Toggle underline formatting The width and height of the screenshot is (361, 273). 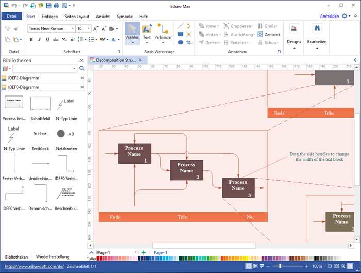pyautogui.click(x=47, y=39)
